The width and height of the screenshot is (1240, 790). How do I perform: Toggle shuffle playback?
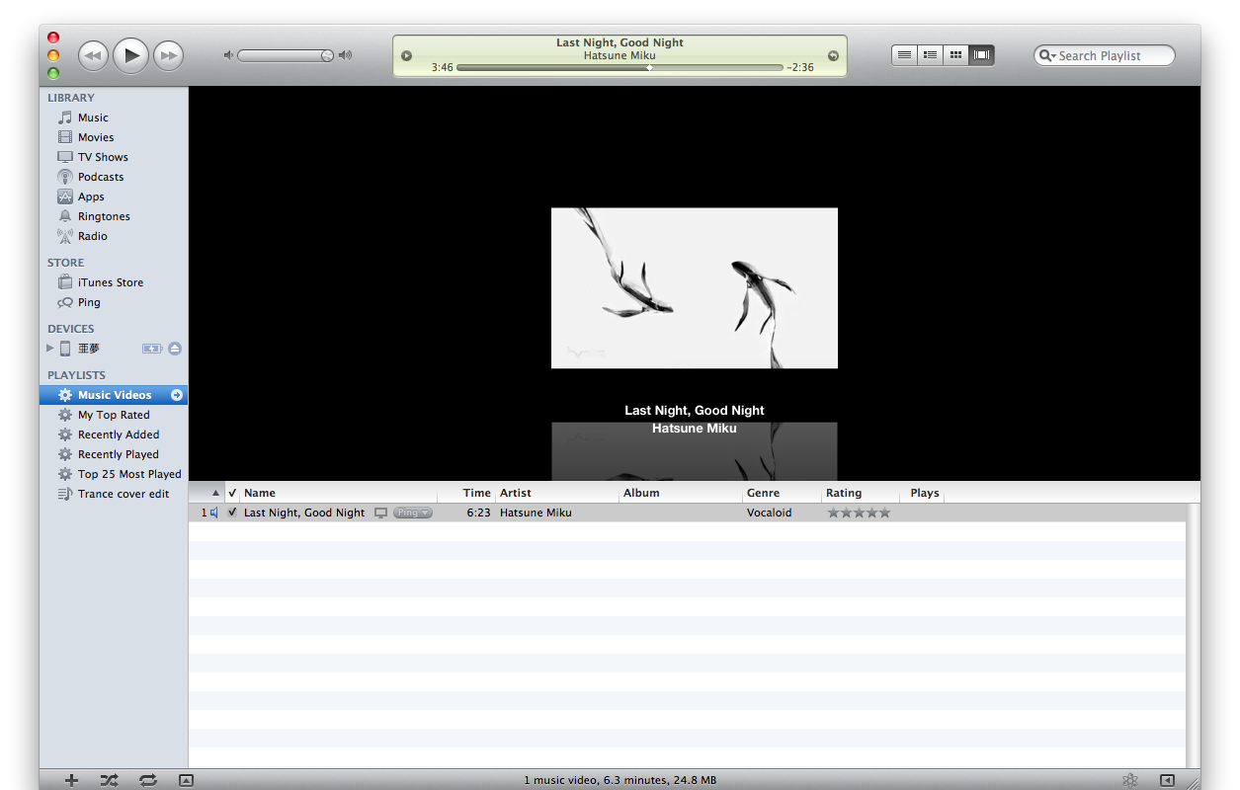pos(109,780)
